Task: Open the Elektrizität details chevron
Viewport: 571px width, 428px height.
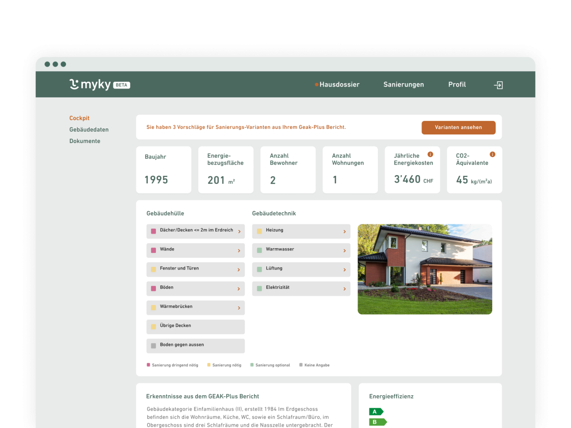Action: (x=344, y=288)
